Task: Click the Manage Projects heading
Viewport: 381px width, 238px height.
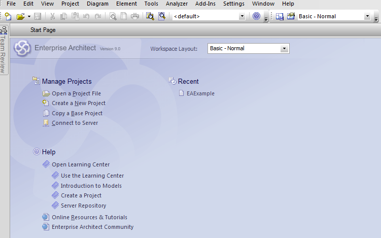Action: pos(67,81)
